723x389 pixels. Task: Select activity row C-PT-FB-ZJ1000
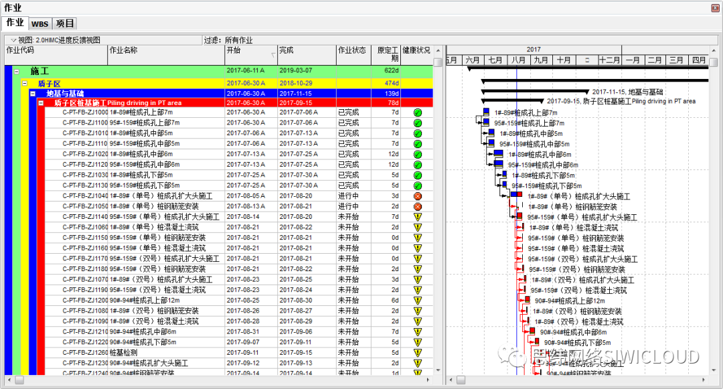(x=239, y=112)
